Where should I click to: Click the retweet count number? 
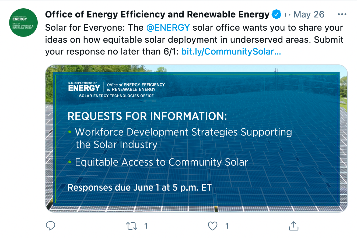coord(146,226)
